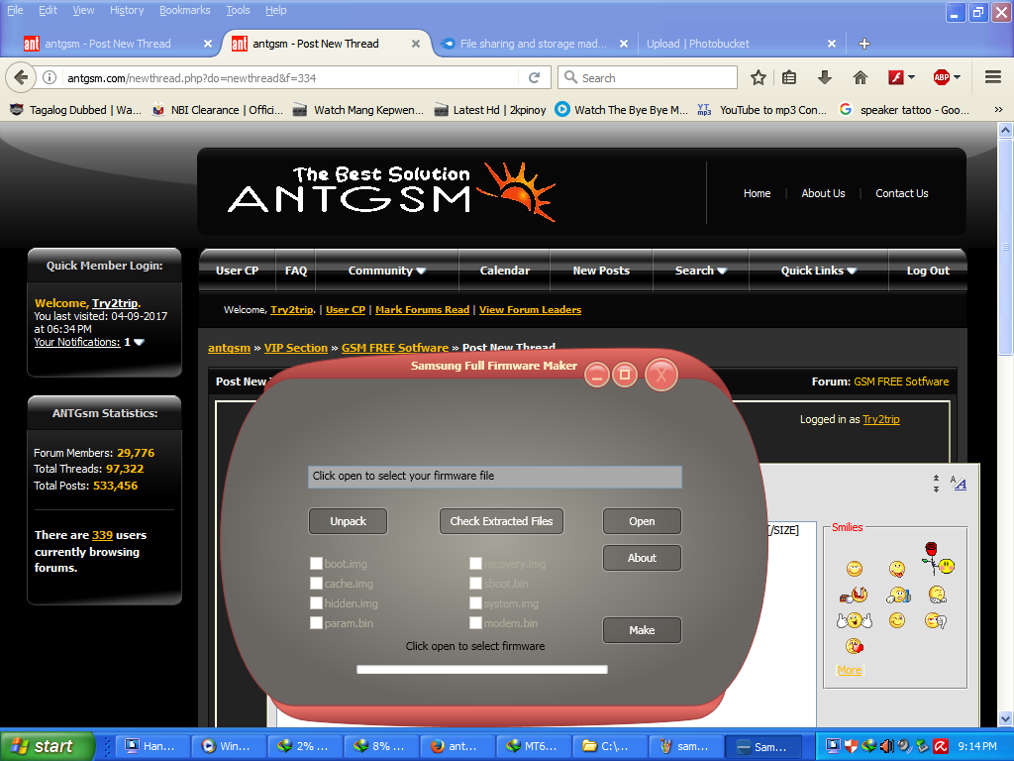Go to browser home page icon

point(861,77)
